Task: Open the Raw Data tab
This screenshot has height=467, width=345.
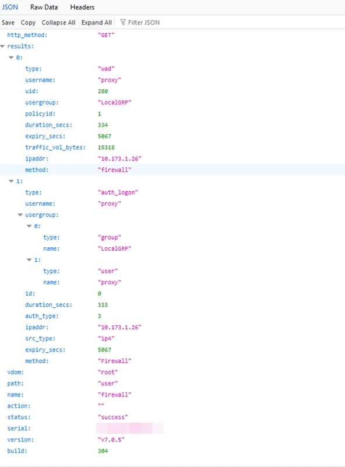Action: 44,7
